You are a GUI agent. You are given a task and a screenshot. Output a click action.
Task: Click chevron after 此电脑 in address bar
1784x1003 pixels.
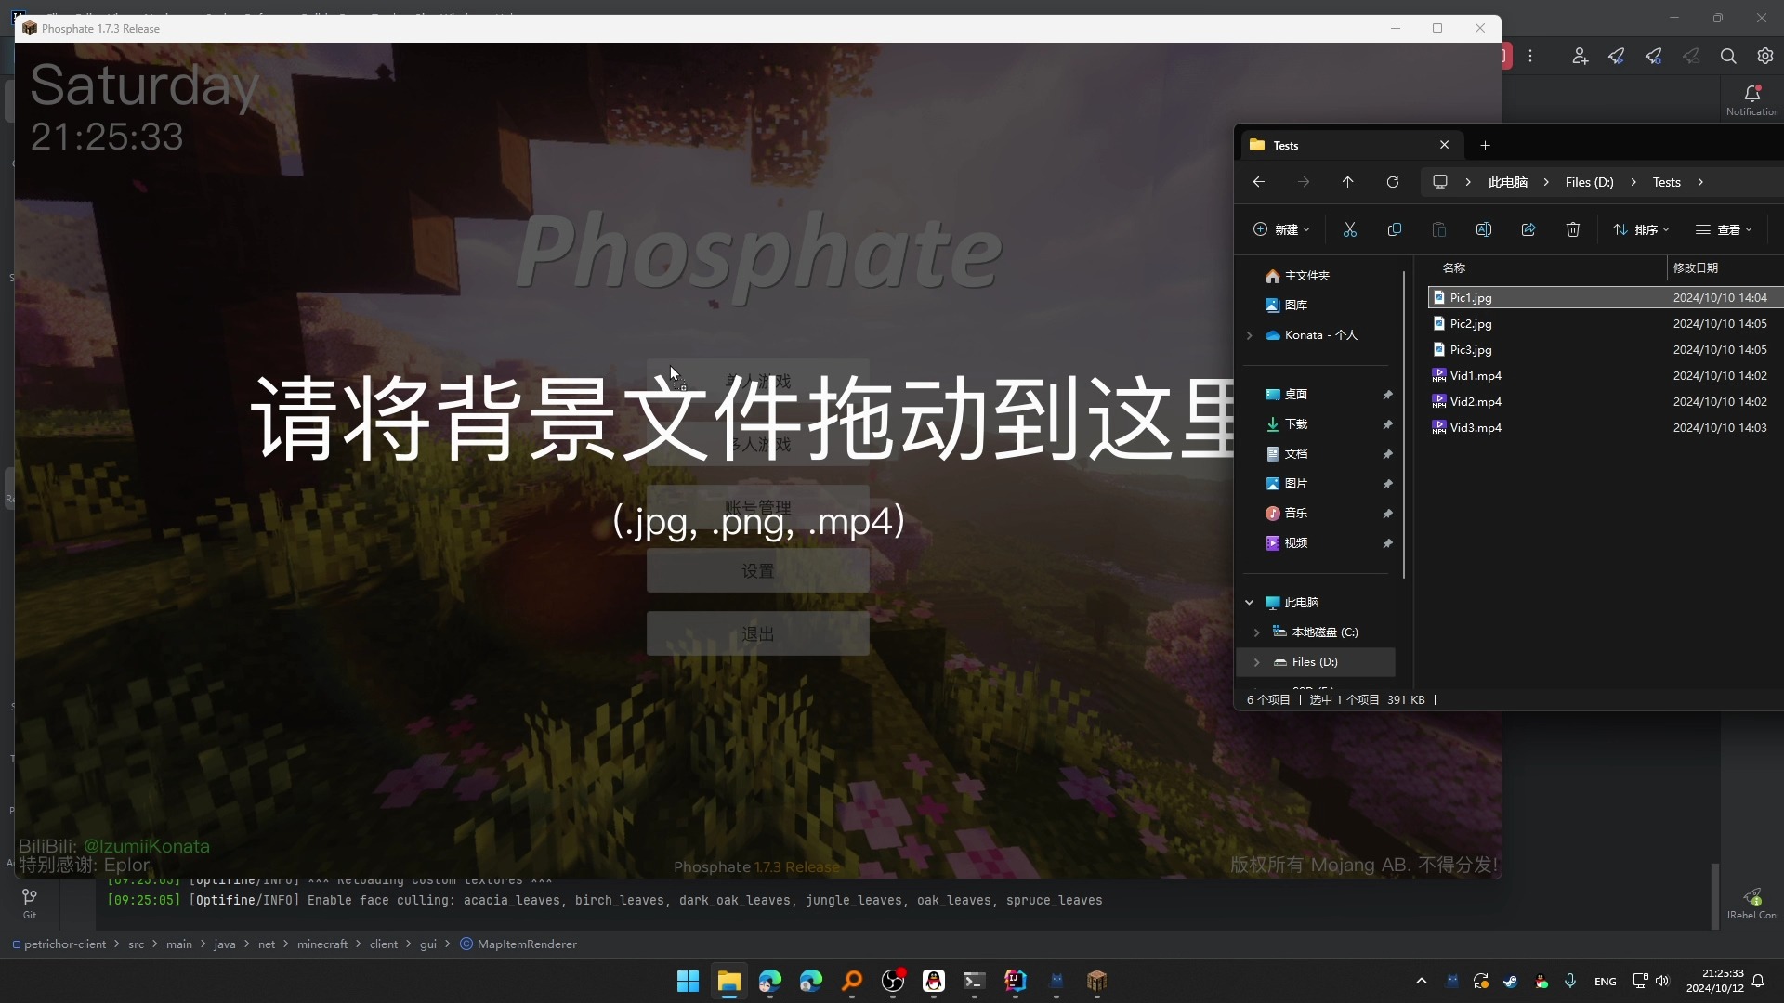coord(1546,182)
